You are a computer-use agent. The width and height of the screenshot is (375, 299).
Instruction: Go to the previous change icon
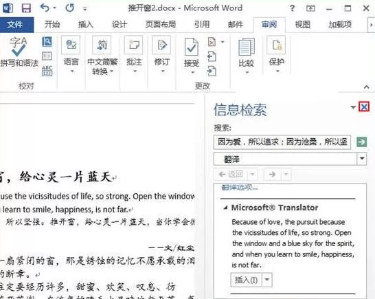pos(212,56)
